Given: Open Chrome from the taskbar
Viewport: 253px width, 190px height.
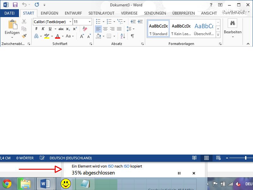Looking at the screenshot, I should click(x=7, y=184).
